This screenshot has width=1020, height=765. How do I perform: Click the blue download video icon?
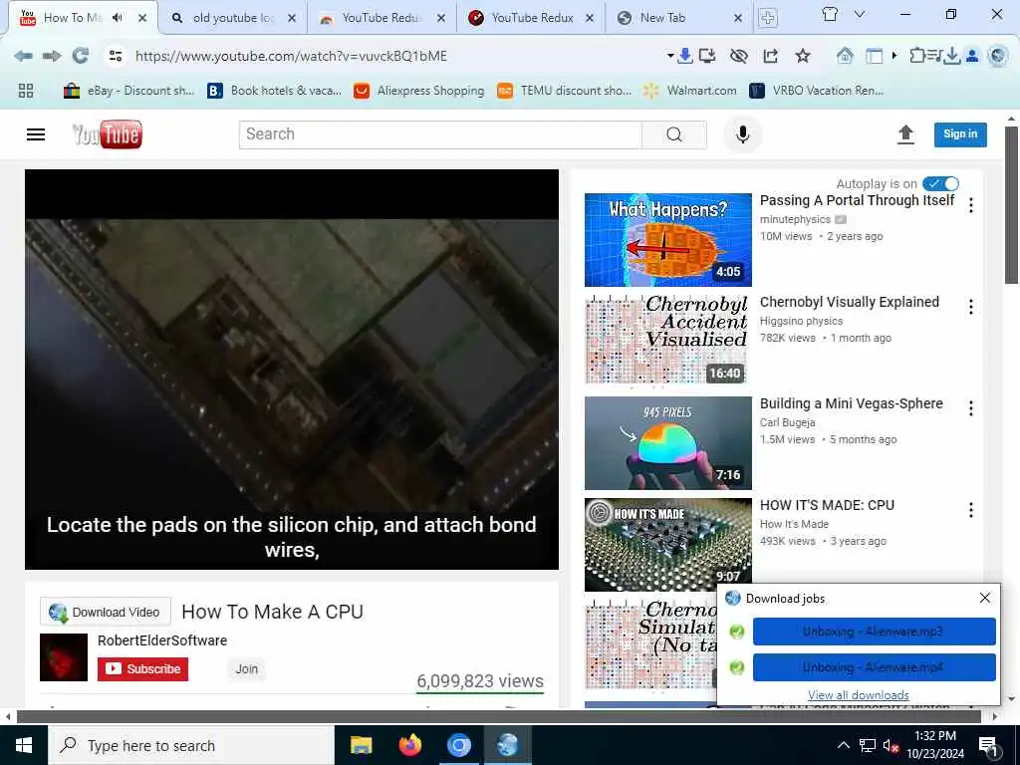pos(684,56)
